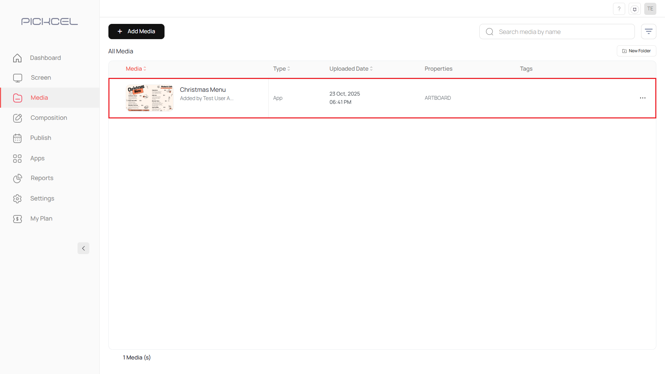Screen dimensions: 665x374
Task: Create a New Folder
Action: click(636, 51)
